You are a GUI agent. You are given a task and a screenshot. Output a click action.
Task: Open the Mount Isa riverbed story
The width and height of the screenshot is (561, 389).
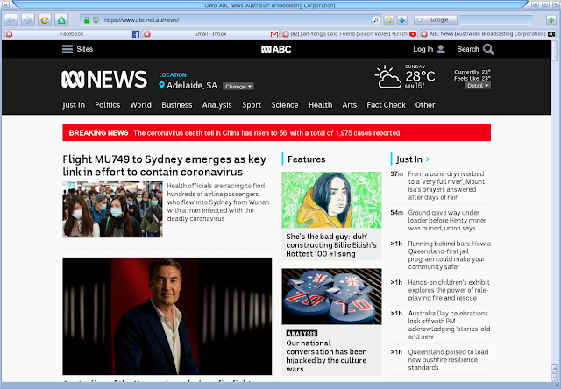(x=446, y=185)
